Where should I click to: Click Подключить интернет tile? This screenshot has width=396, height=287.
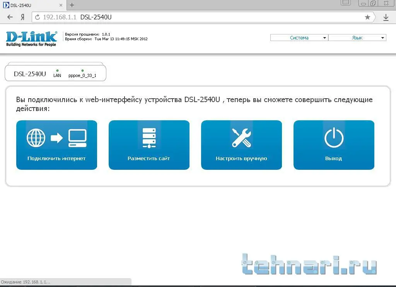pyautogui.click(x=56, y=145)
